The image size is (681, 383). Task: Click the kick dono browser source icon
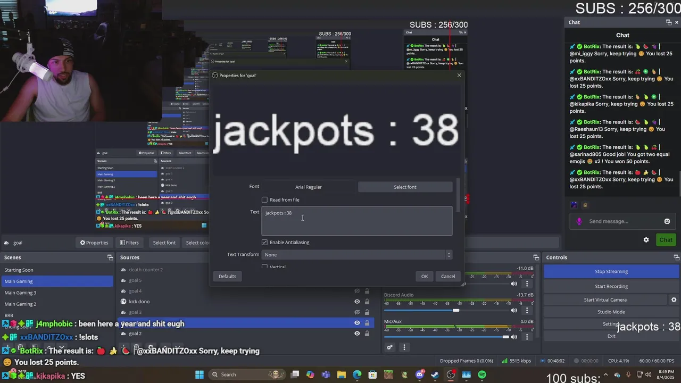point(123,302)
